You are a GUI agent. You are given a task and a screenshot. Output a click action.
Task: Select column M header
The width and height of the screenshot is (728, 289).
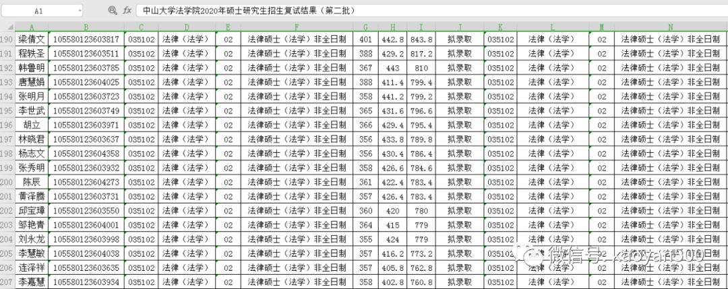602,28
